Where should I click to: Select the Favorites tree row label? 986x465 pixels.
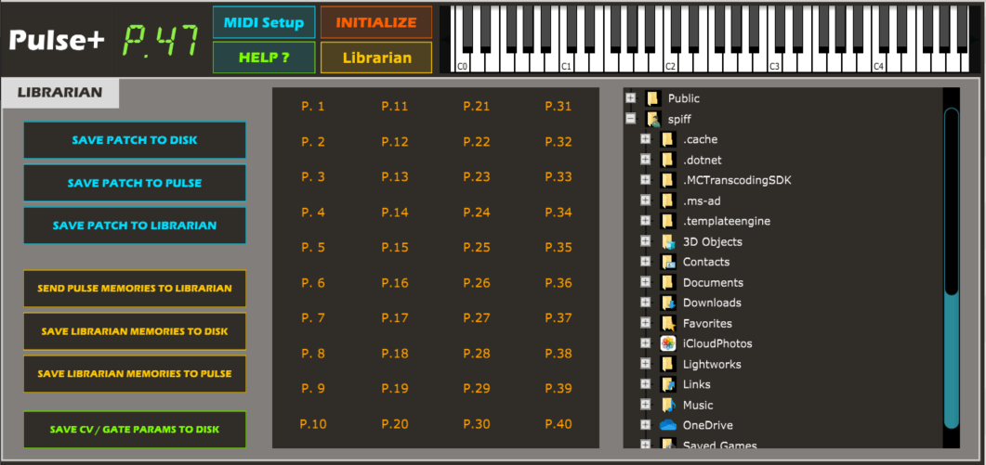click(x=707, y=323)
